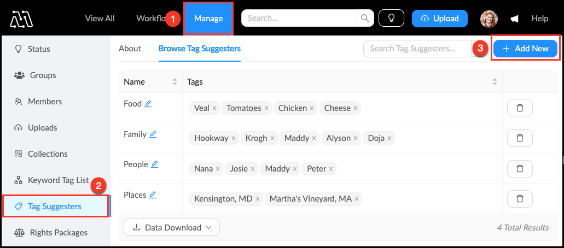Remove Martha's Vineyard, MA tag
The width and height of the screenshot is (564, 248).
pyautogui.click(x=357, y=199)
